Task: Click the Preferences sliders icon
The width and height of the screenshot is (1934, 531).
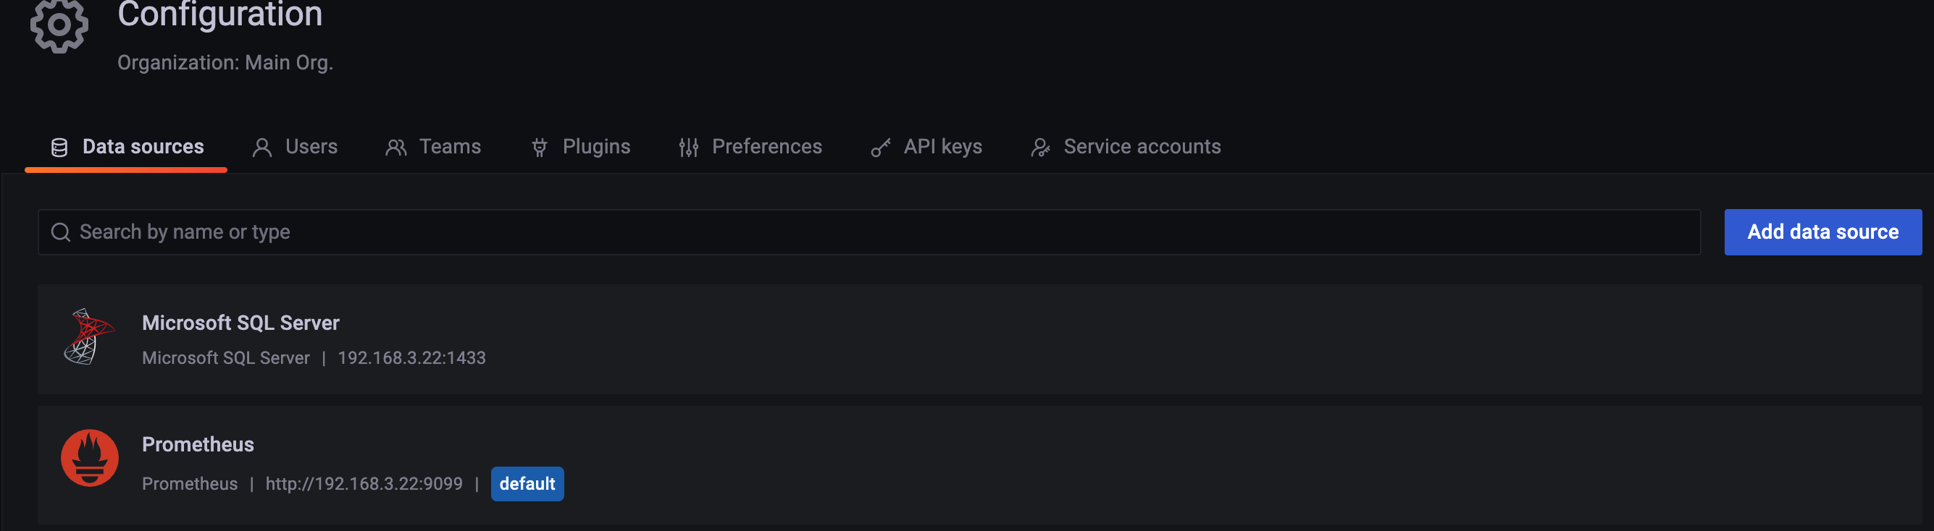Action: (688, 147)
